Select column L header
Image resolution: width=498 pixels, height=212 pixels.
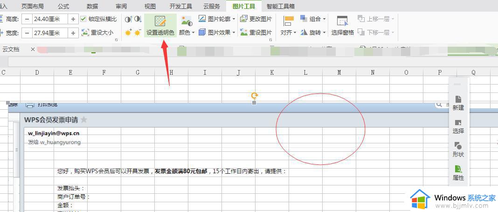pyautogui.click(x=305, y=72)
